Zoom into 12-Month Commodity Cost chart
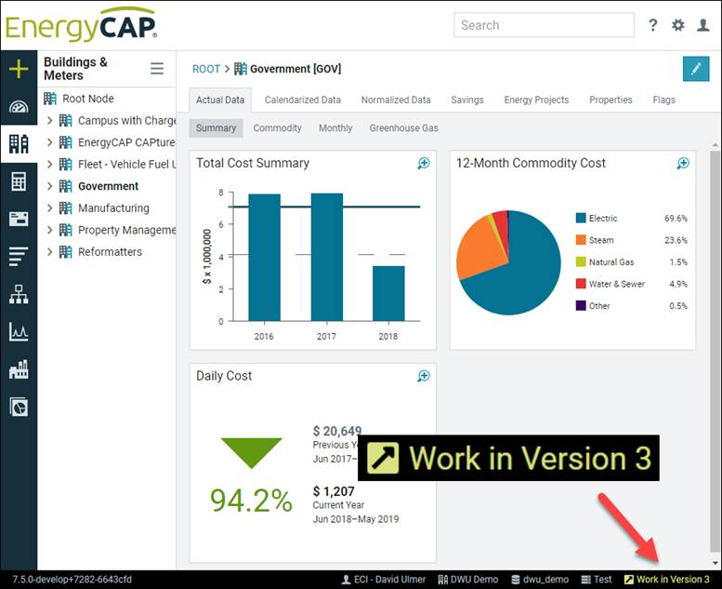722x589 pixels. click(683, 164)
